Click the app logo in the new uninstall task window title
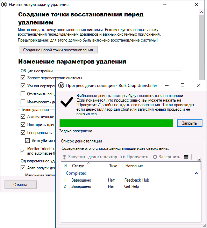 (x=4, y=5)
